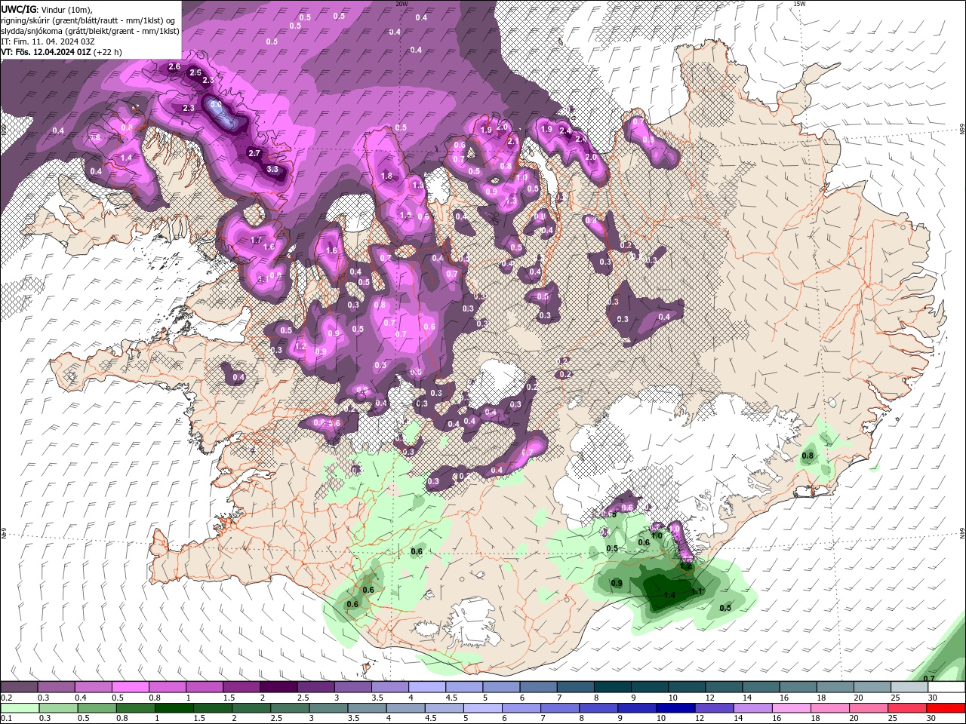Click the navy blue rain swatch above 10
966x724 pixels.
pyautogui.click(x=675, y=708)
